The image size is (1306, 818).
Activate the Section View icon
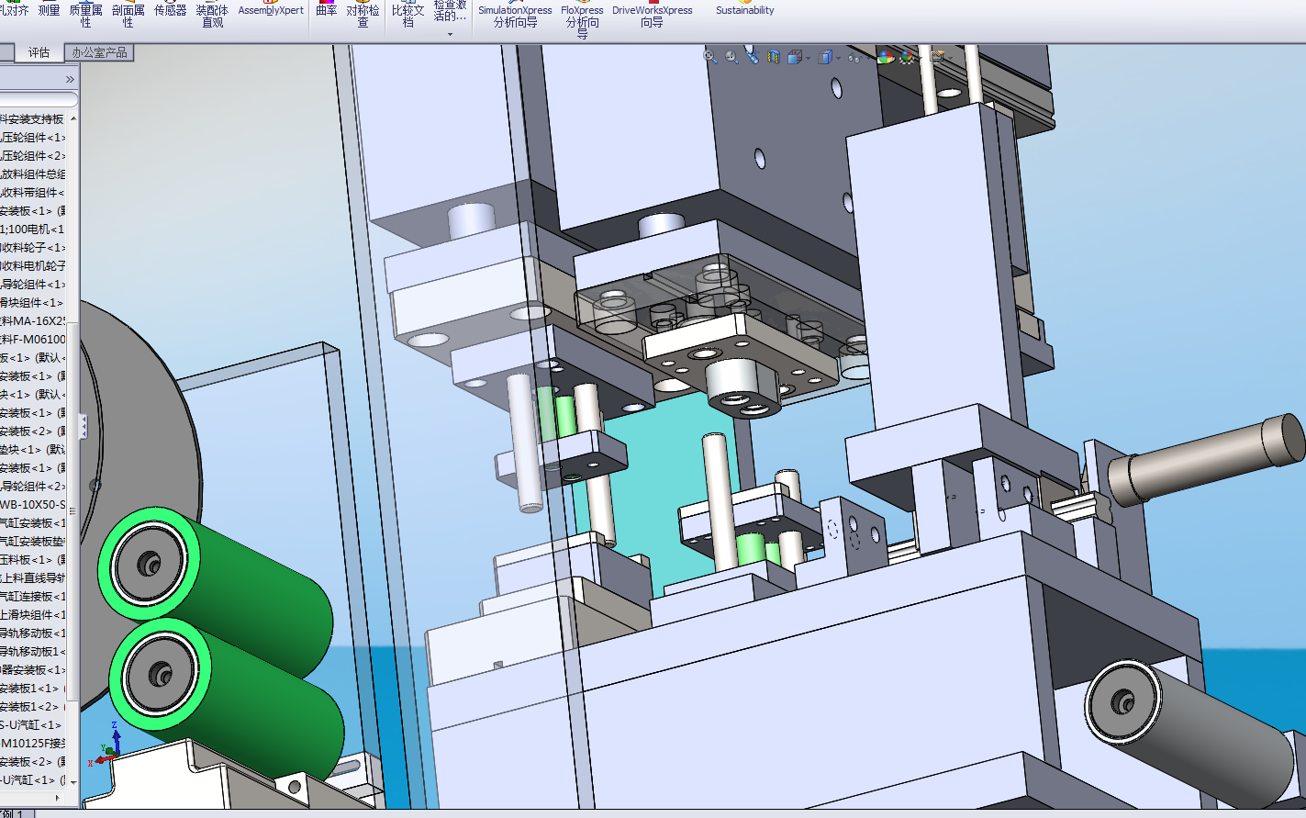pyautogui.click(x=773, y=57)
